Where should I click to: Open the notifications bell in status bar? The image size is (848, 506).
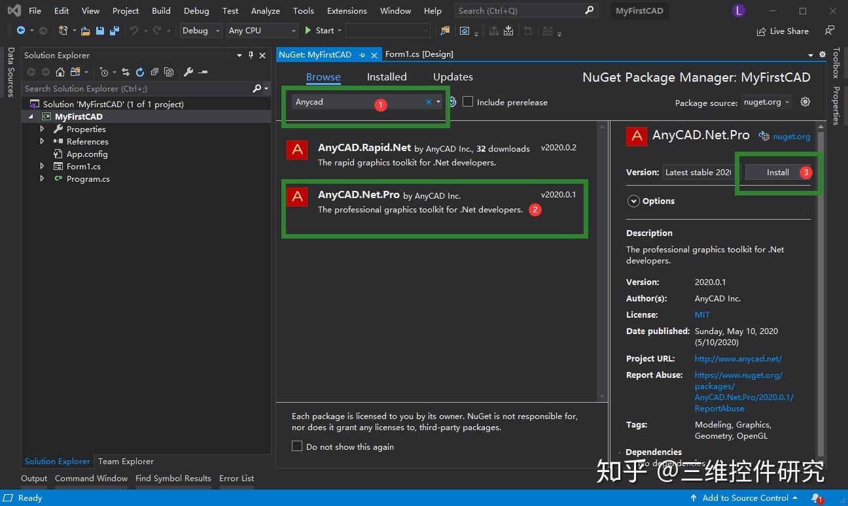coord(817,498)
